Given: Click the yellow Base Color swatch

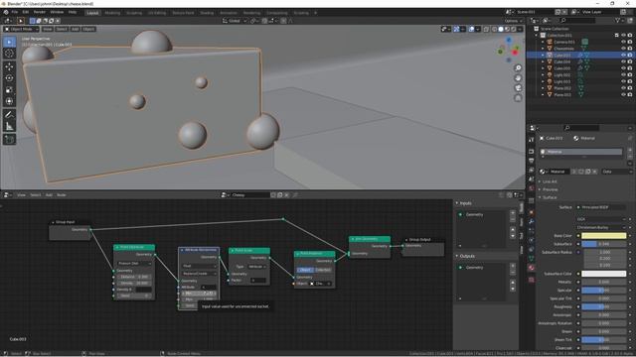Looking at the screenshot, I should 604,236.
